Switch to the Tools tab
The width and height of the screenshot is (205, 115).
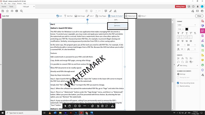(11, 6)
